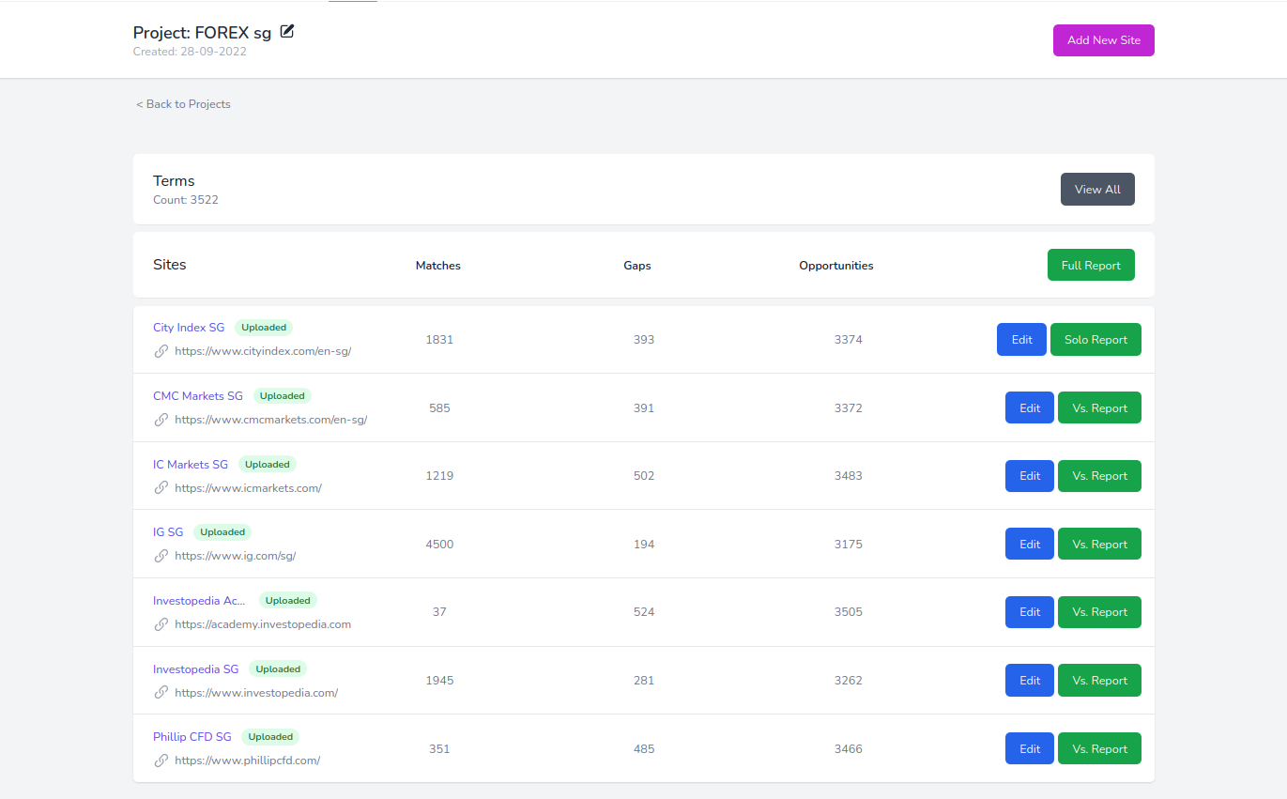Click the Created: 28-09-2022 text
Image resolution: width=1287 pixels, height=799 pixels.
pyautogui.click(x=190, y=52)
